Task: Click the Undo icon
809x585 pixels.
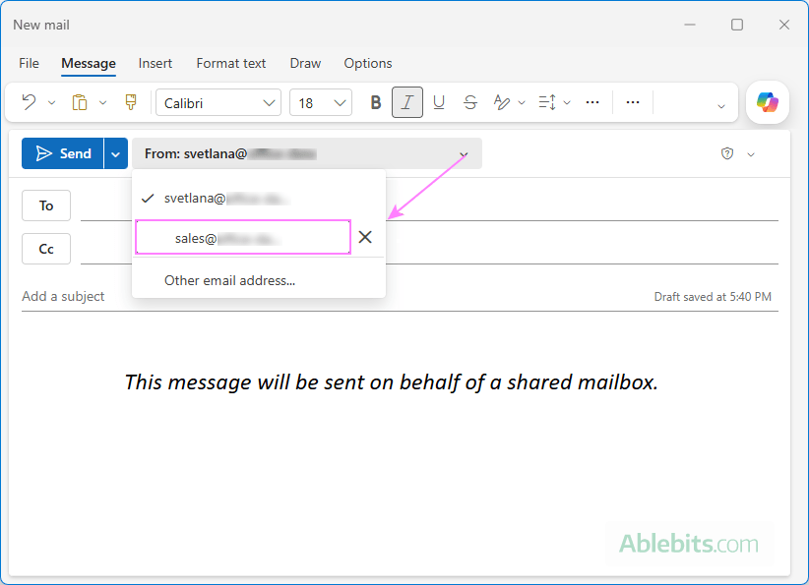Action: coord(29,102)
